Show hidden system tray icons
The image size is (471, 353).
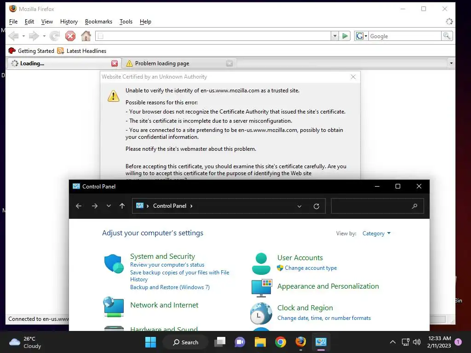[x=393, y=342]
